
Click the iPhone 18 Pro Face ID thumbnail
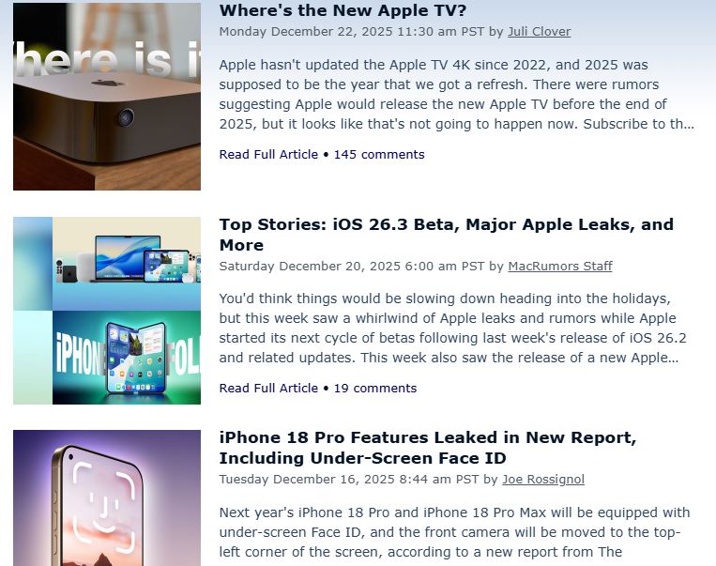[x=107, y=497]
